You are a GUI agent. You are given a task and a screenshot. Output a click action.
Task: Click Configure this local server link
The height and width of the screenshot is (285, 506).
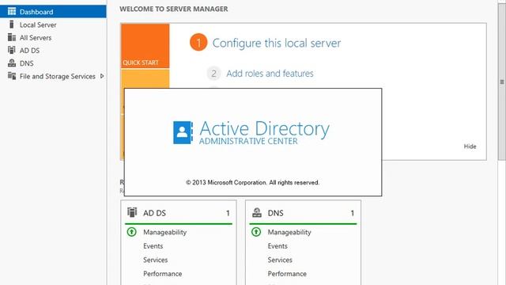(277, 43)
